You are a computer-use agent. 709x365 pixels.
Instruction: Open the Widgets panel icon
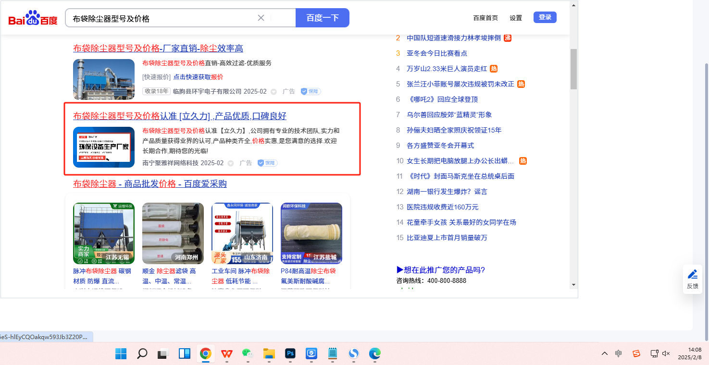pyautogui.click(x=184, y=353)
